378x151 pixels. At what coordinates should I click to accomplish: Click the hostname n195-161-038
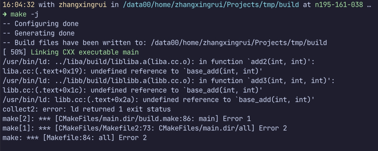pos(339,5)
